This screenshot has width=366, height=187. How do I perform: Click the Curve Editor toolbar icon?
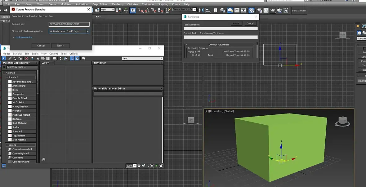(x=237, y=10)
